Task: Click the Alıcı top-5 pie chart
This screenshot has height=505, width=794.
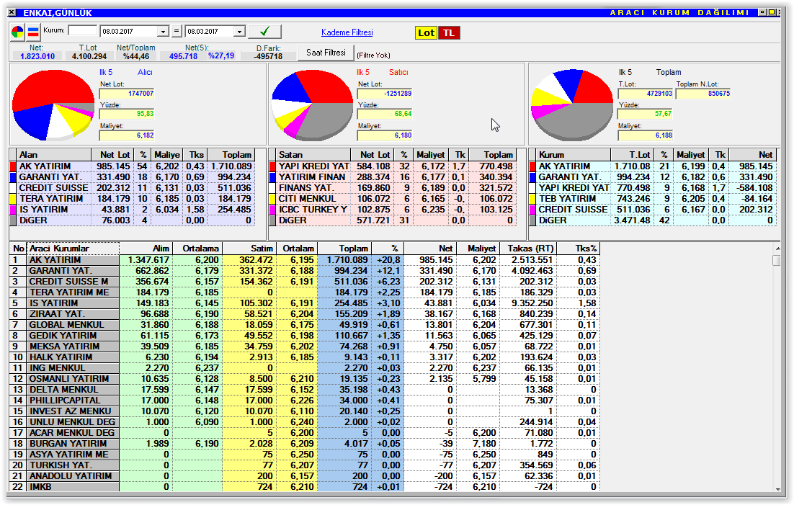Action: (53, 105)
